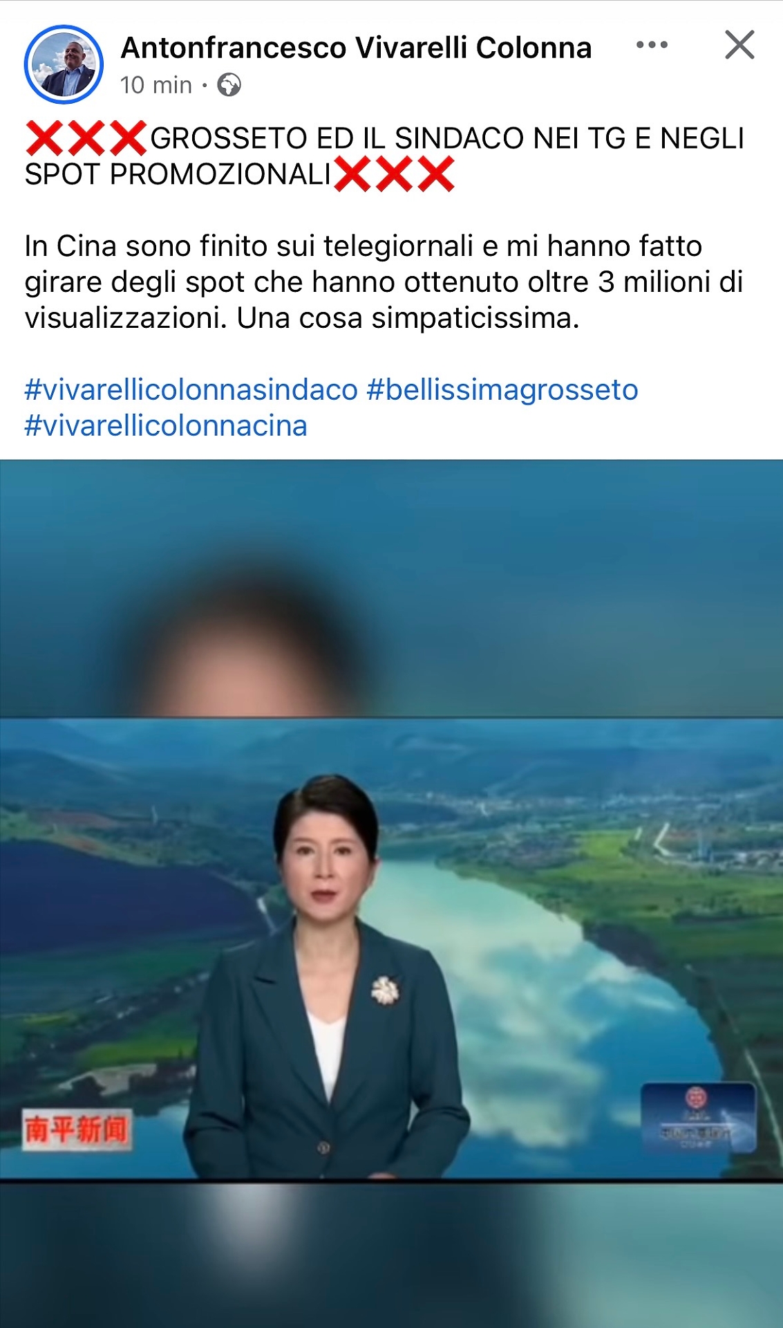Click the TV station logo in video corner

698,1118
